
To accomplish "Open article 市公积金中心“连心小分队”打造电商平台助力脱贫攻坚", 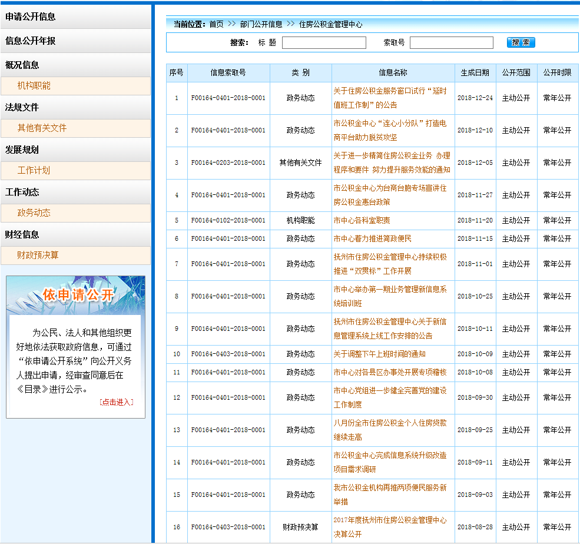I will pos(390,130).
